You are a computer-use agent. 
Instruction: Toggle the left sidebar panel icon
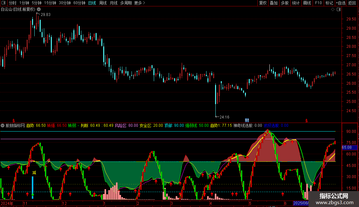click(3, 3)
